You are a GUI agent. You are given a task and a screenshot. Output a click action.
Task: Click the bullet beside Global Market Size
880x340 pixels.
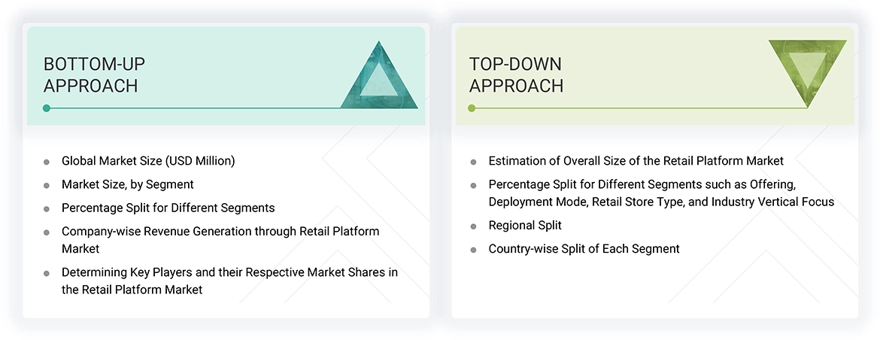47,162
